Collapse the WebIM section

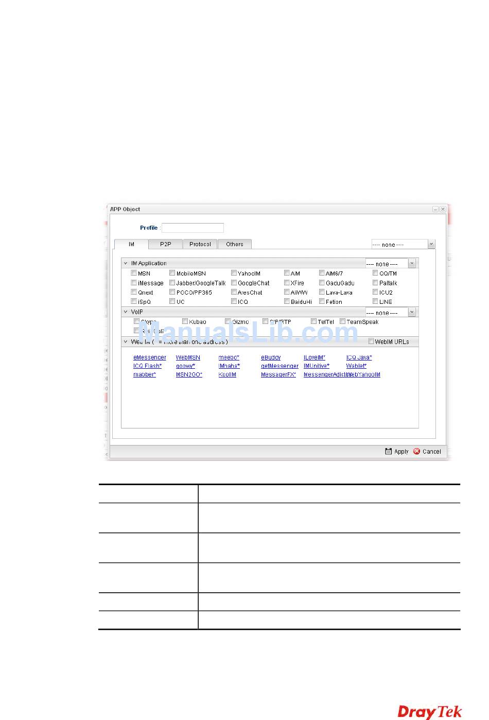click(126, 341)
